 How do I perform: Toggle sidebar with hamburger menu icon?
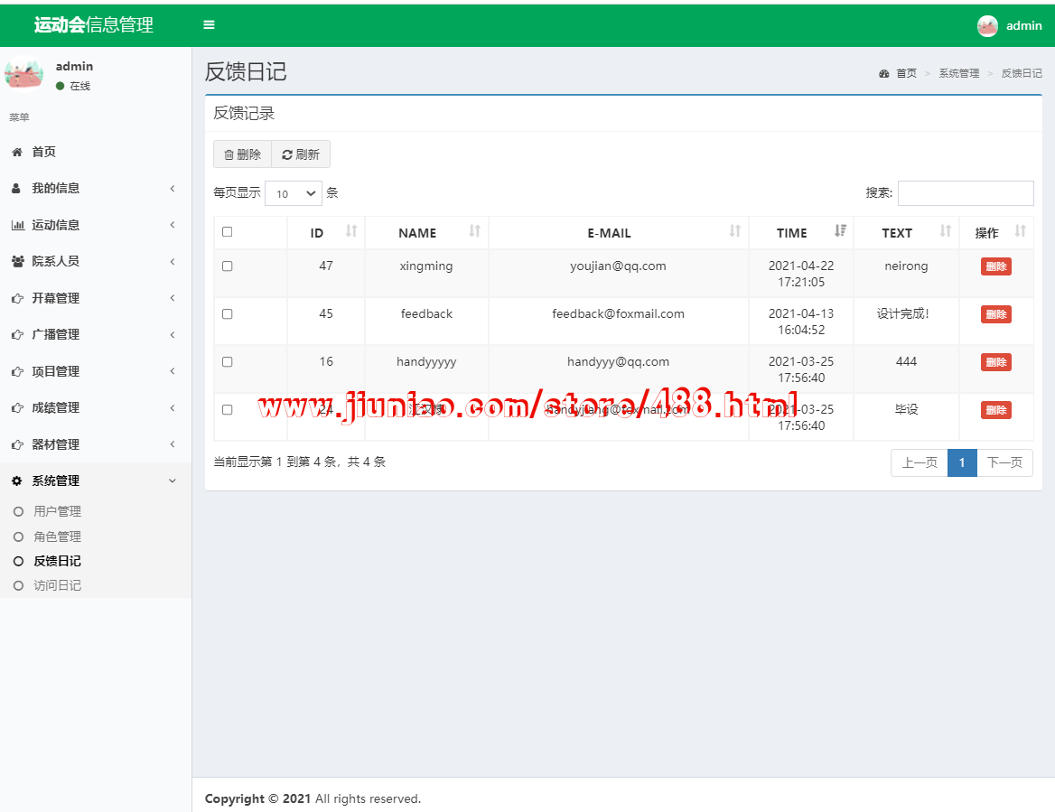click(210, 25)
